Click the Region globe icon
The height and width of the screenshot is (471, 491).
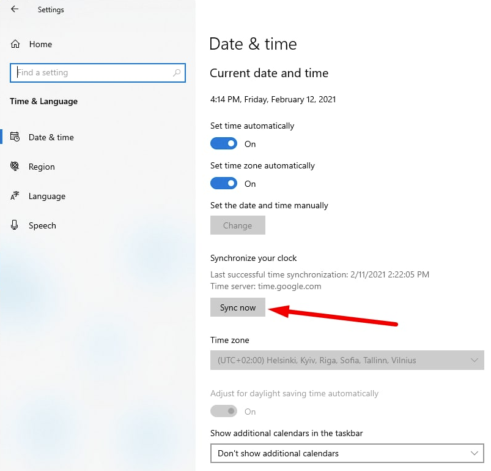[15, 167]
